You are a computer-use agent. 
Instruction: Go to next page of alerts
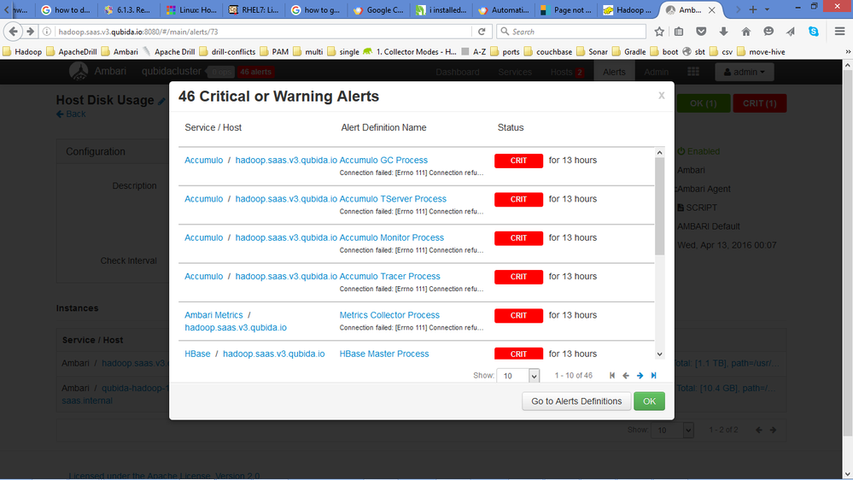640,376
